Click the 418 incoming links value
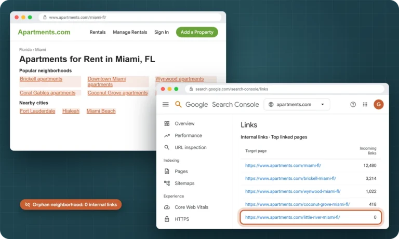Image resolution: width=399 pixels, height=239 pixels. (x=373, y=204)
